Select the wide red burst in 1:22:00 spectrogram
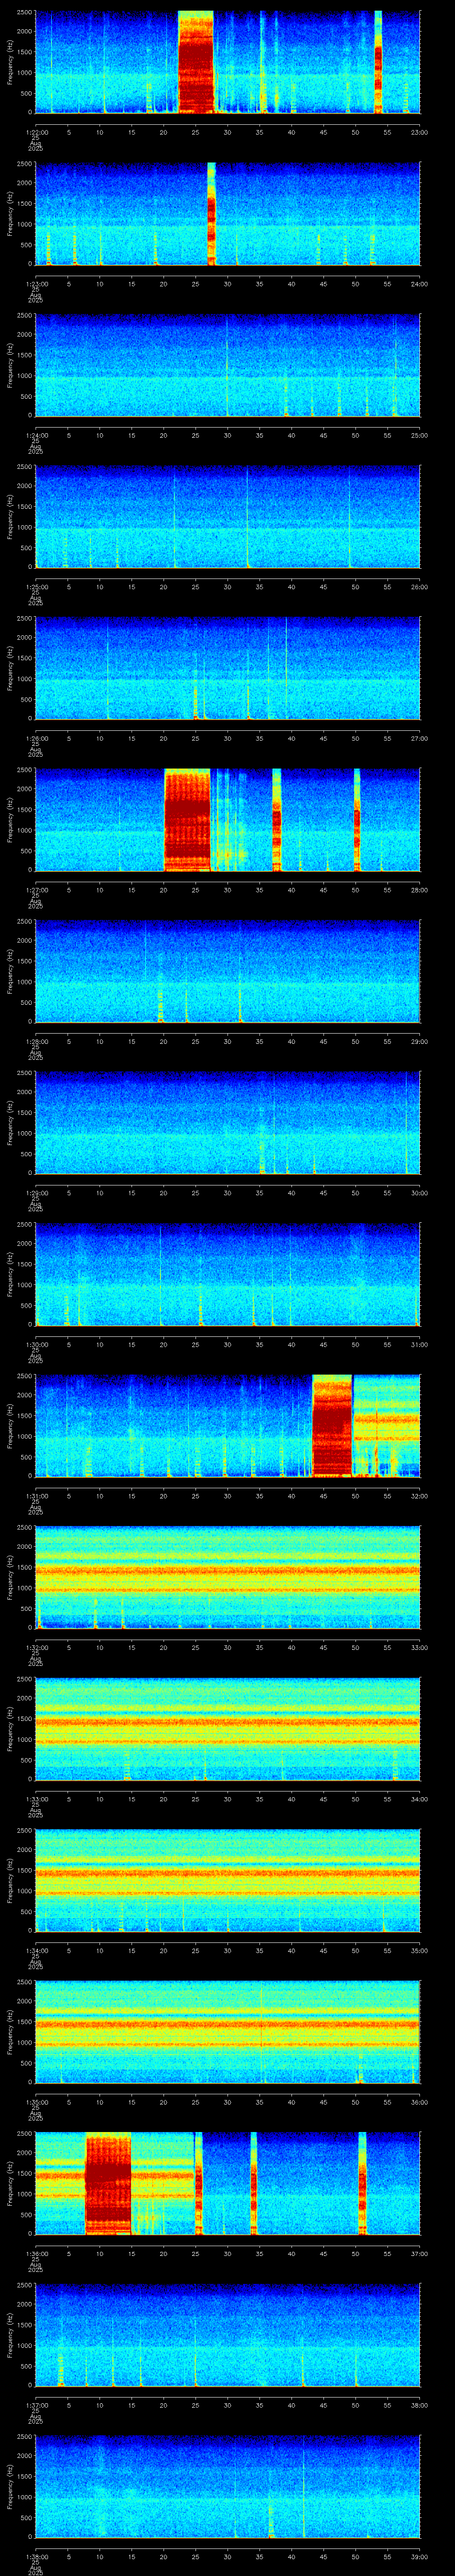 (196, 62)
